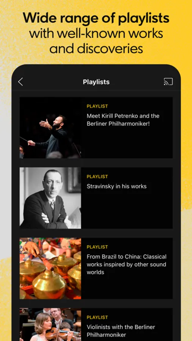Image resolution: width=192 pixels, height=341 pixels.
Task: Open the Kirill Petrenko conductor thumbnail
Action: coord(50,128)
